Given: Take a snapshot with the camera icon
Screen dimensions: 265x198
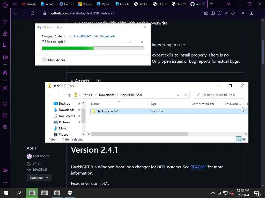Looking at the screenshot, I should point(213,13).
